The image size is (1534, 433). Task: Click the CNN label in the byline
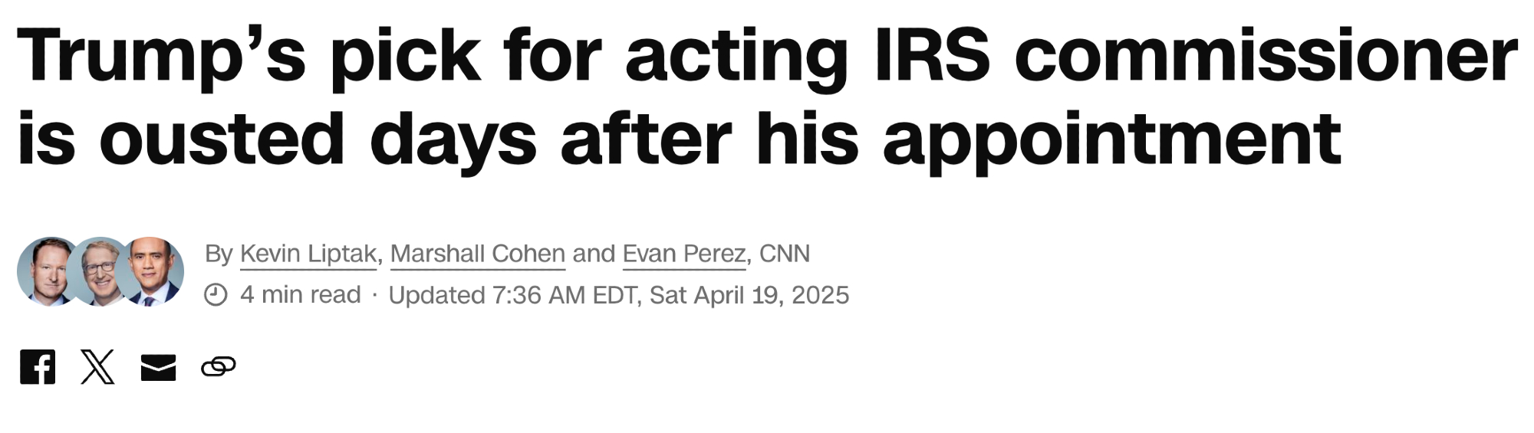(x=784, y=254)
